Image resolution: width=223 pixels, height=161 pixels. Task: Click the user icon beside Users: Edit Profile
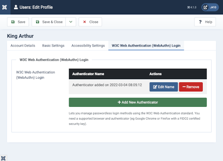click(16, 7)
